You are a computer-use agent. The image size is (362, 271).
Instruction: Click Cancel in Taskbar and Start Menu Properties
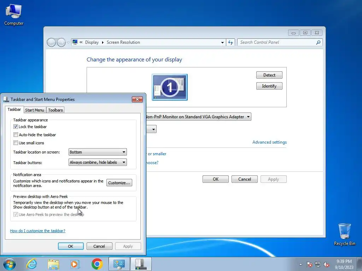tap(99, 246)
